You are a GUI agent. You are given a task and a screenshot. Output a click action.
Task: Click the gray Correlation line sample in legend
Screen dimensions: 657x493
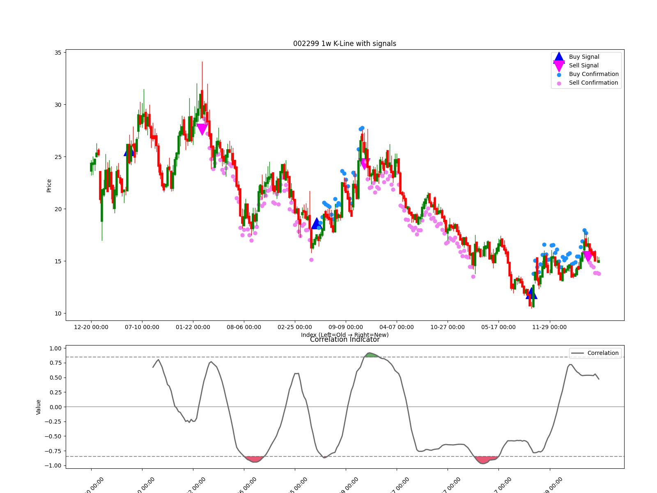pos(577,353)
